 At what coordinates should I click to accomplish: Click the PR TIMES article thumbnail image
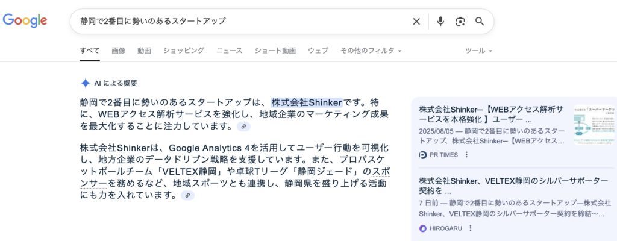594,127
